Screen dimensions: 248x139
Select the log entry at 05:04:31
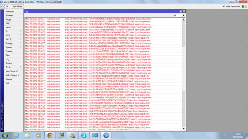[x=103, y=19]
